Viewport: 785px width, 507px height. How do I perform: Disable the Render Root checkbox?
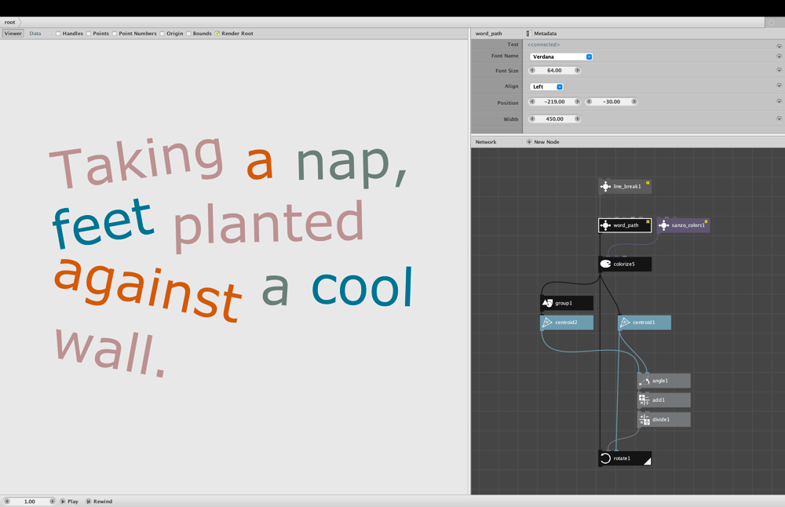tap(217, 34)
